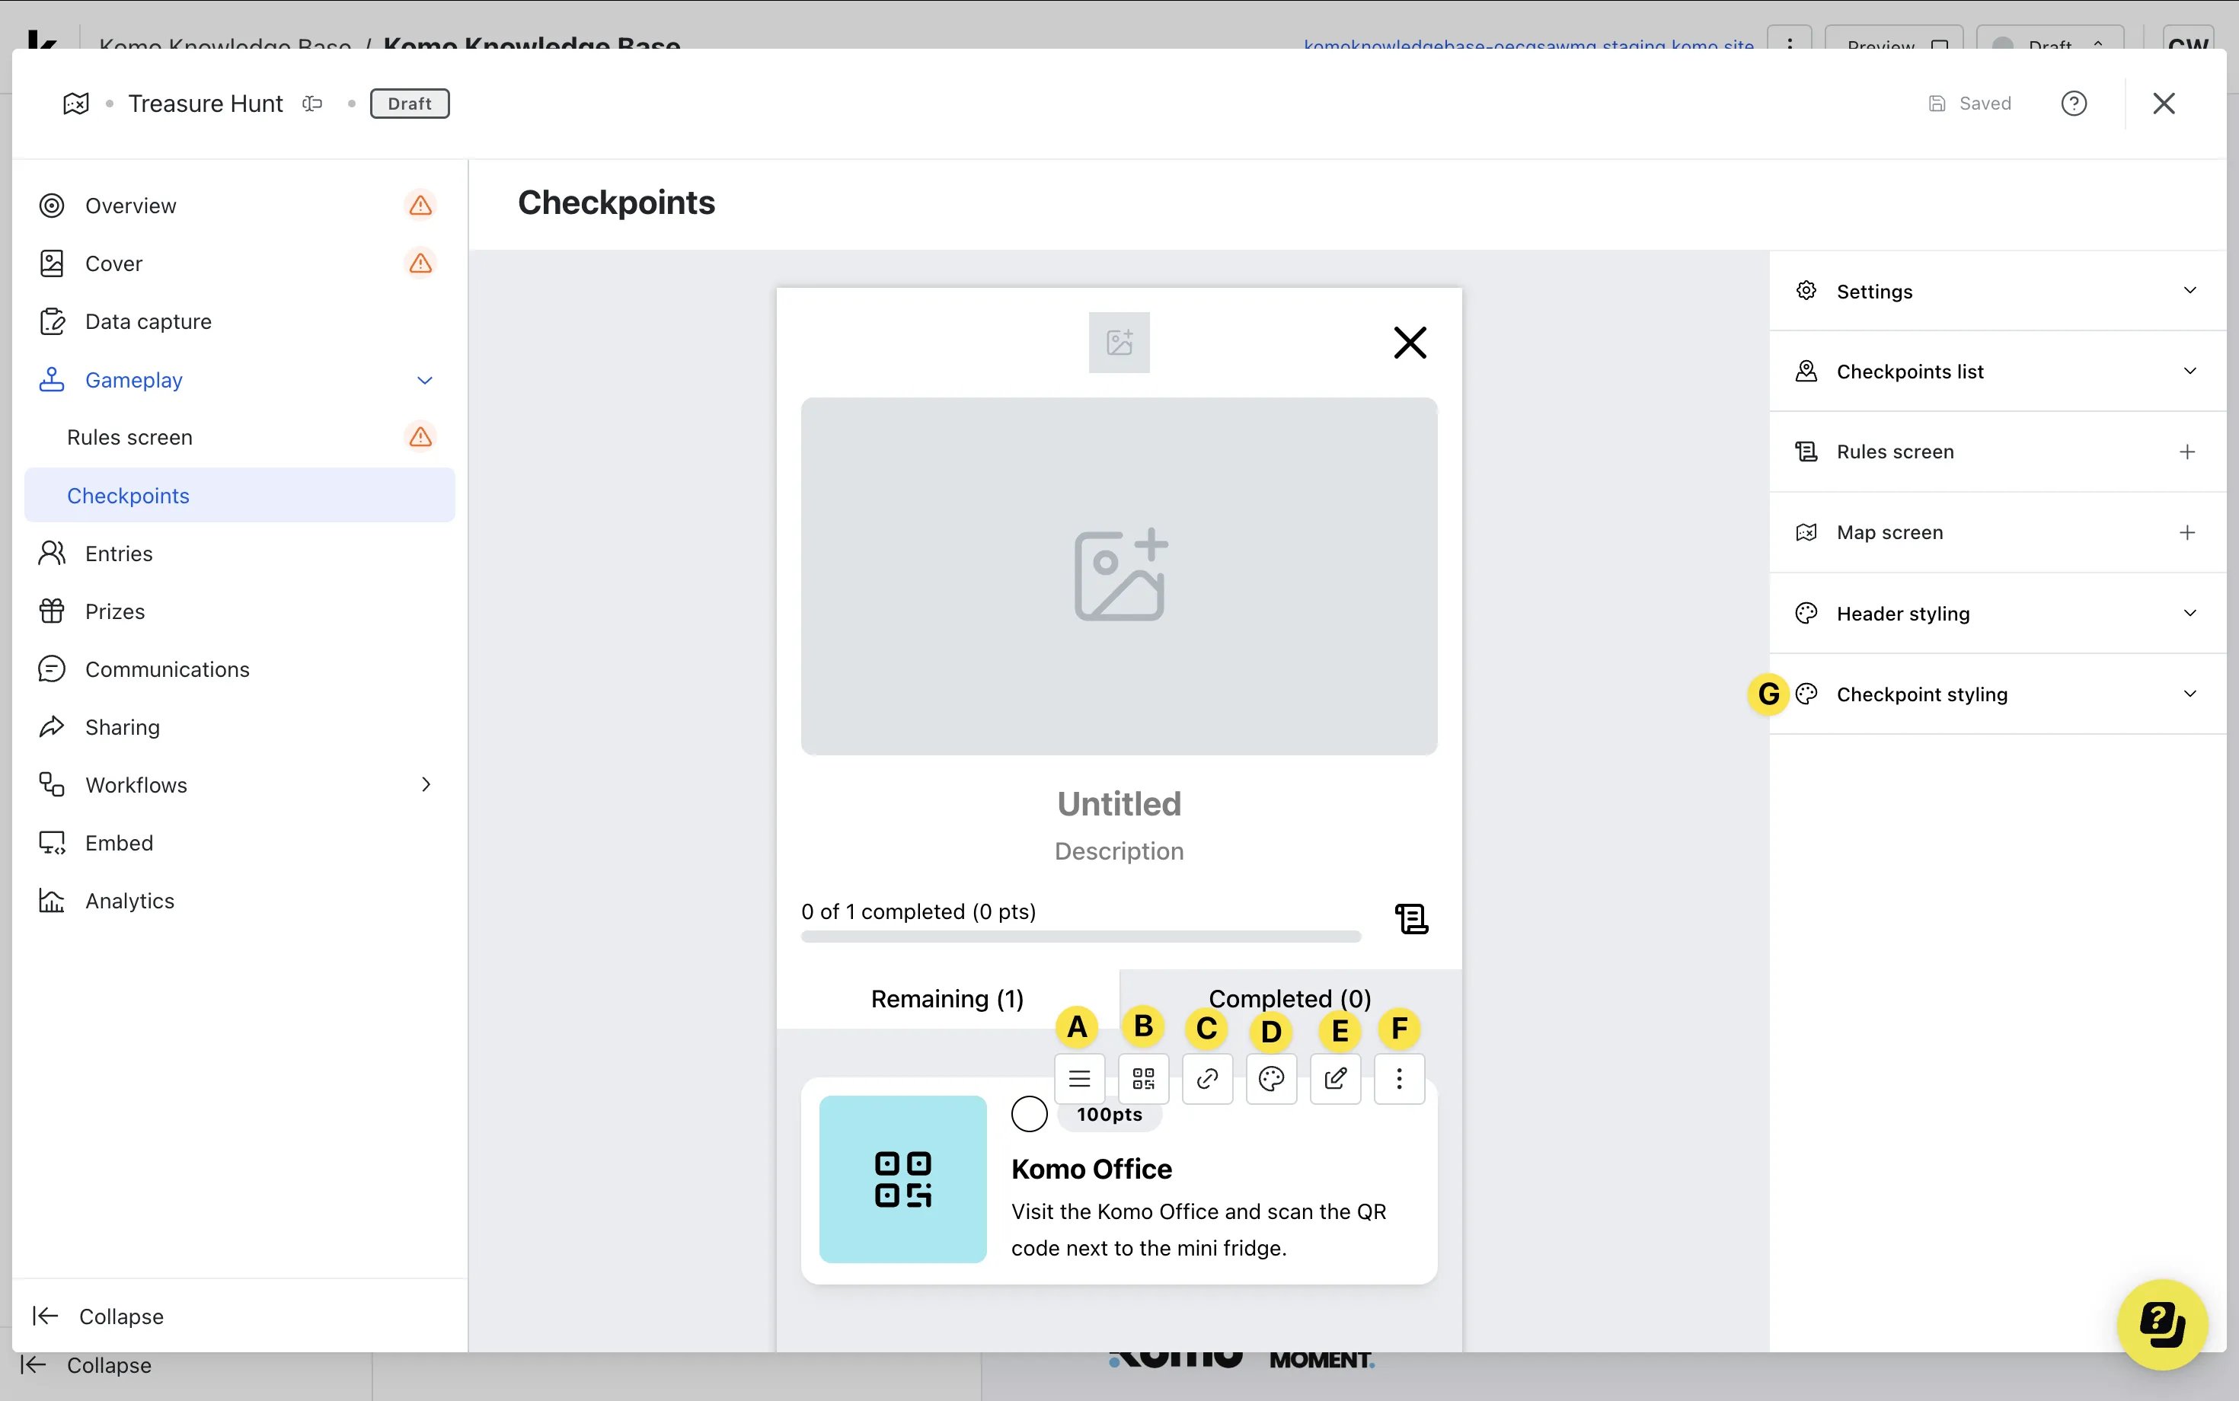Click the Cover warning triangle icon
This screenshot has width=2239, height=1401.
[420, 264]
